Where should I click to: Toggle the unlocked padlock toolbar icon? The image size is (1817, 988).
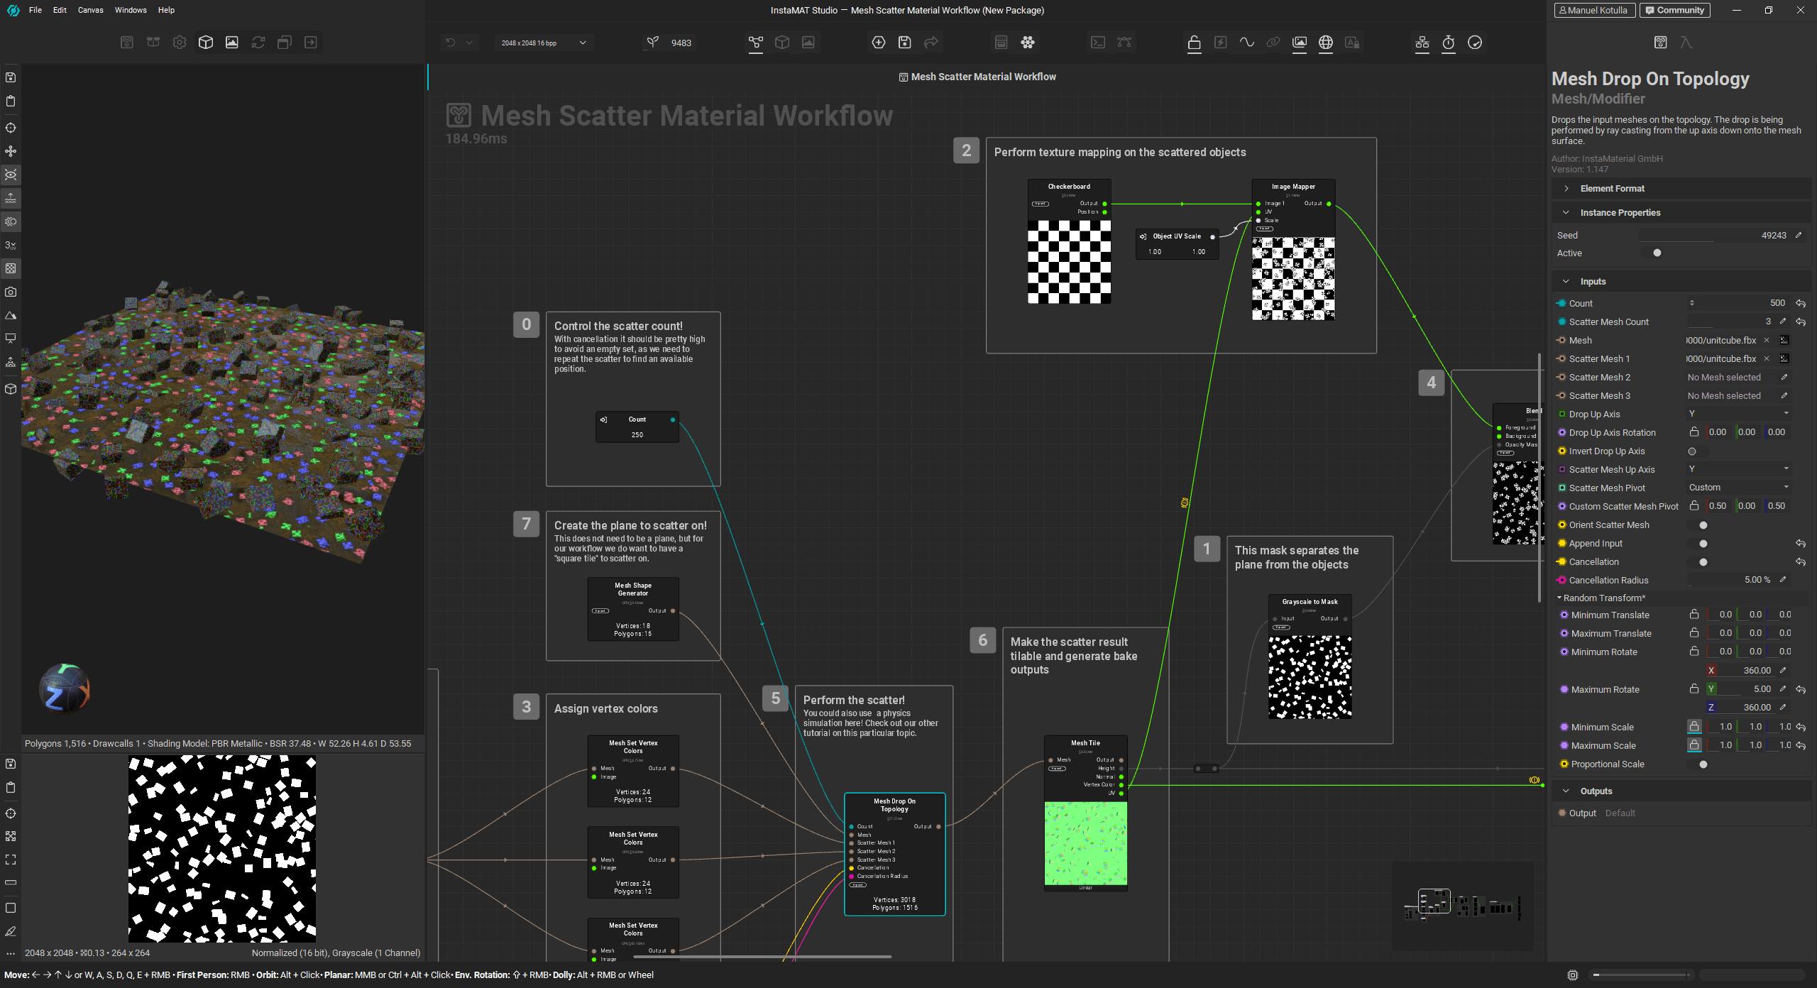1195,43
